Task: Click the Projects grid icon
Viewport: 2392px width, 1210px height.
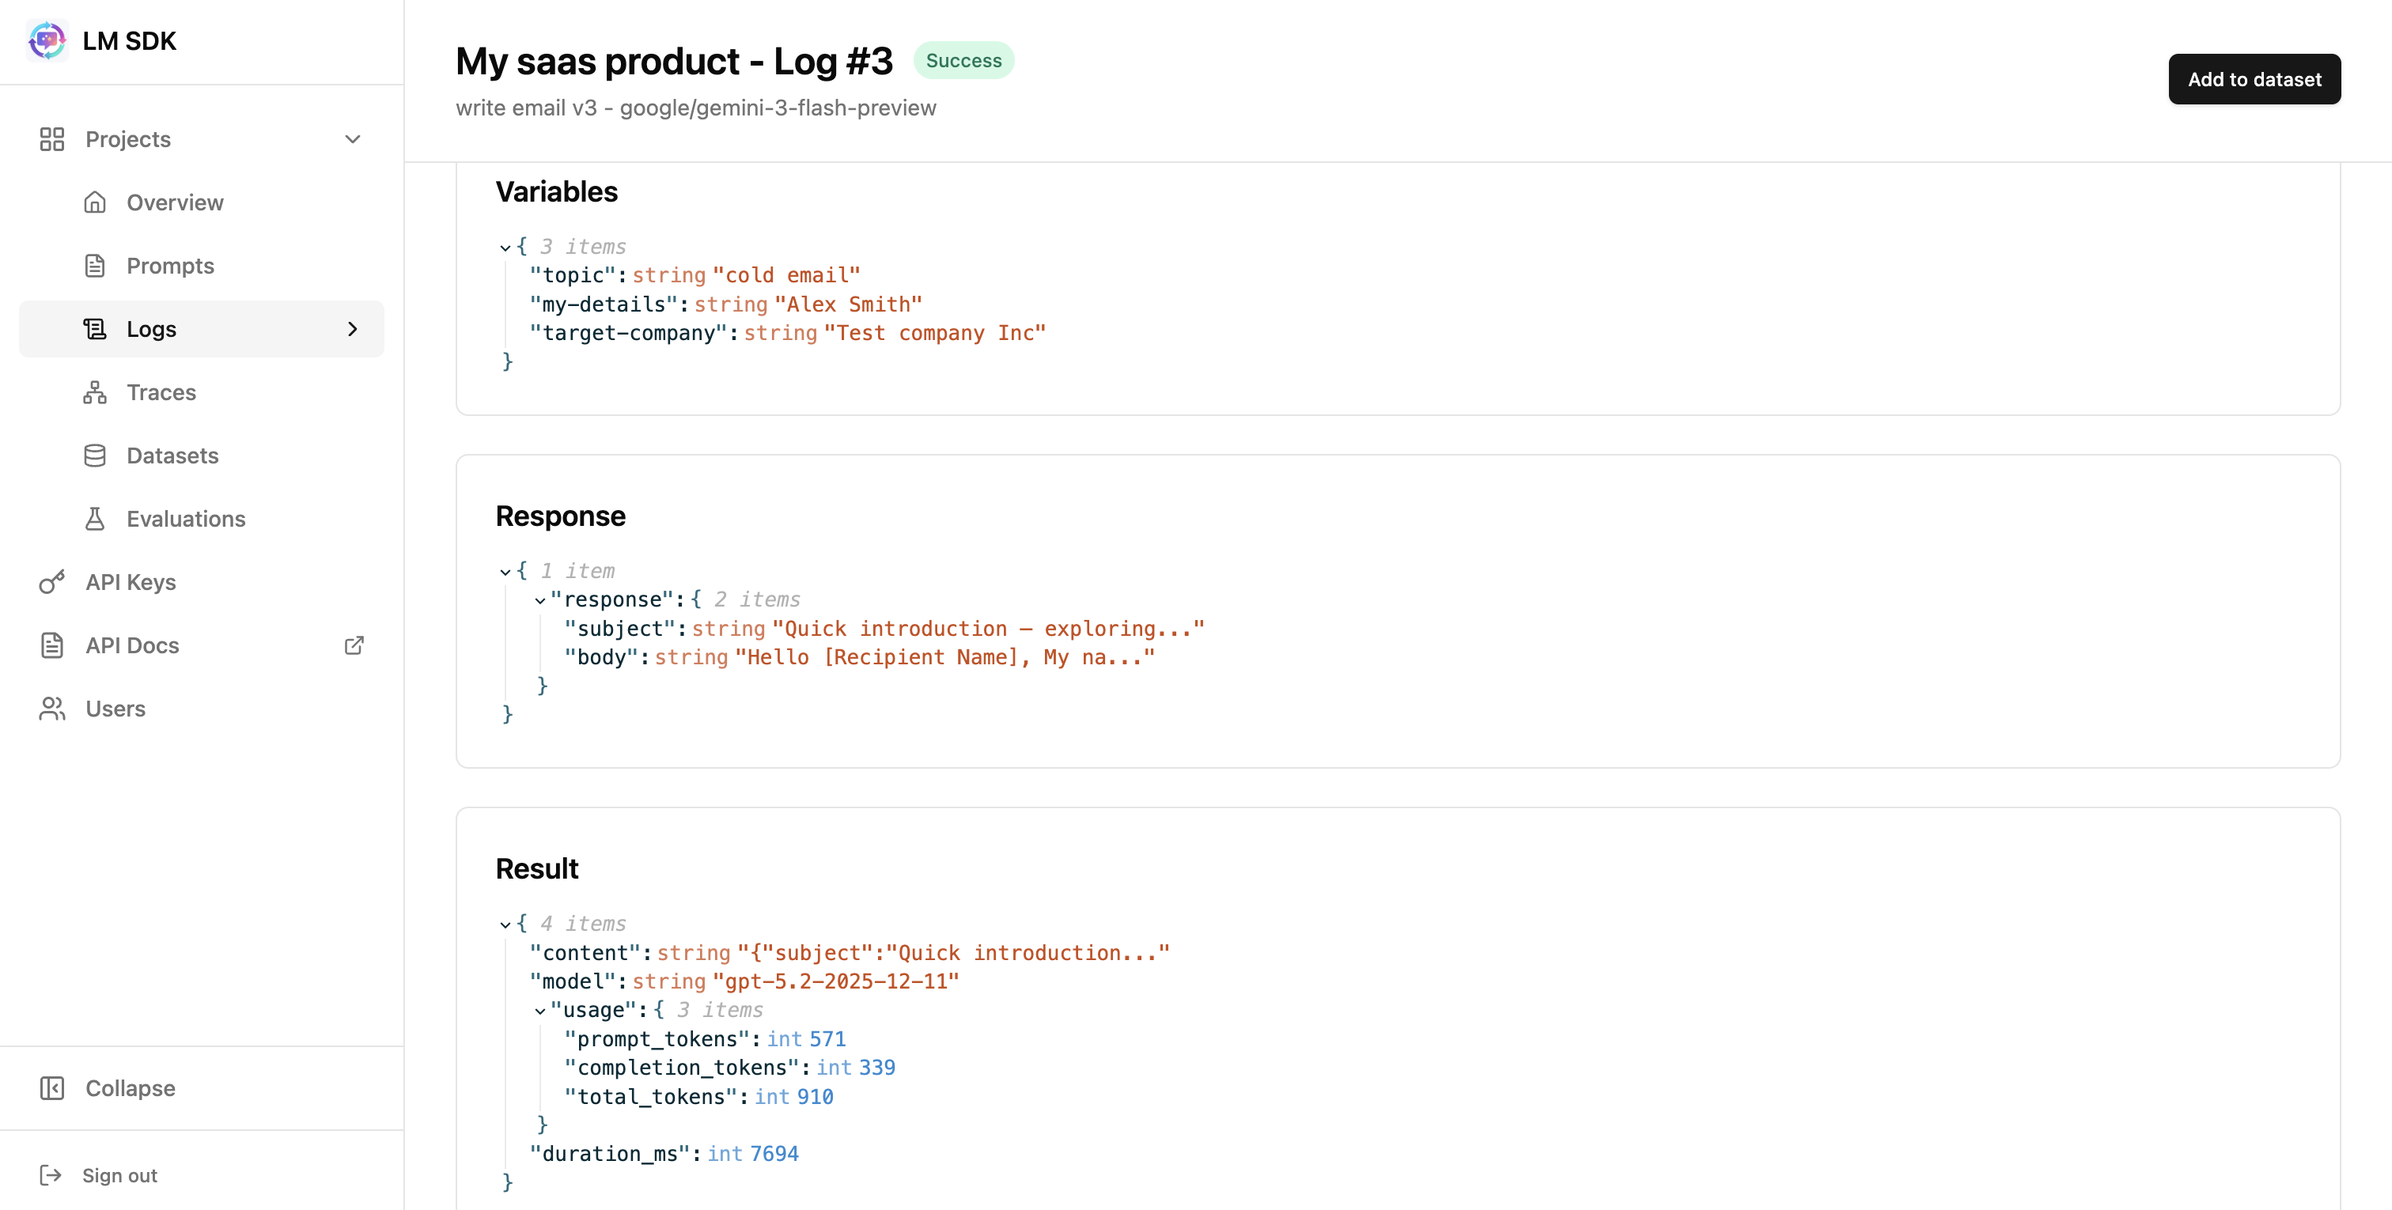Action: point(52,139)
